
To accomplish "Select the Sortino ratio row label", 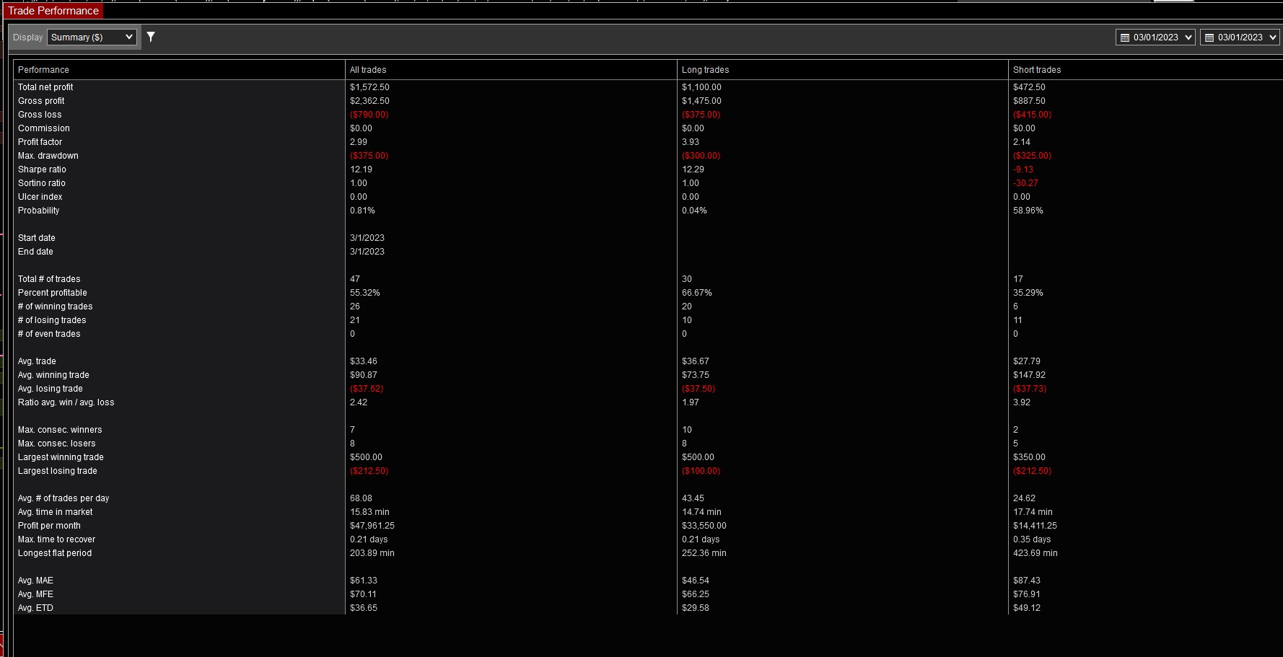I will 42,183.
